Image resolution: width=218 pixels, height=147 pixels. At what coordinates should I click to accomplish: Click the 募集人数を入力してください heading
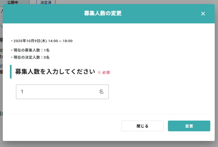[x=55, y=72]
